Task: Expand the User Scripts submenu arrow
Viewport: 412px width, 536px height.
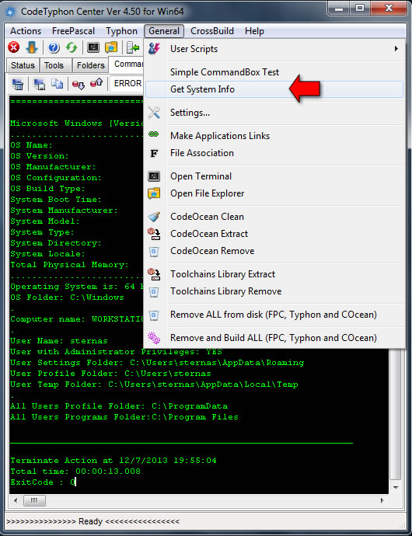Action: coord(396,49)
